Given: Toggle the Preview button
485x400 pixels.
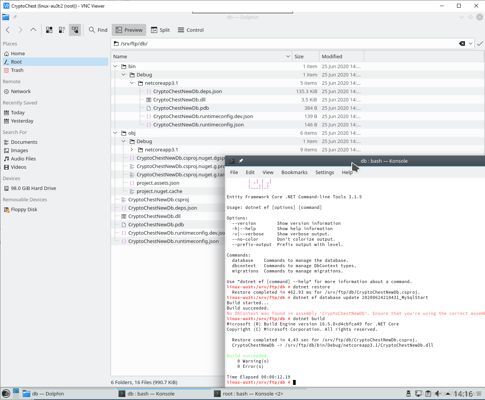Looking at the screenshot, I should (x=129, y=30).
